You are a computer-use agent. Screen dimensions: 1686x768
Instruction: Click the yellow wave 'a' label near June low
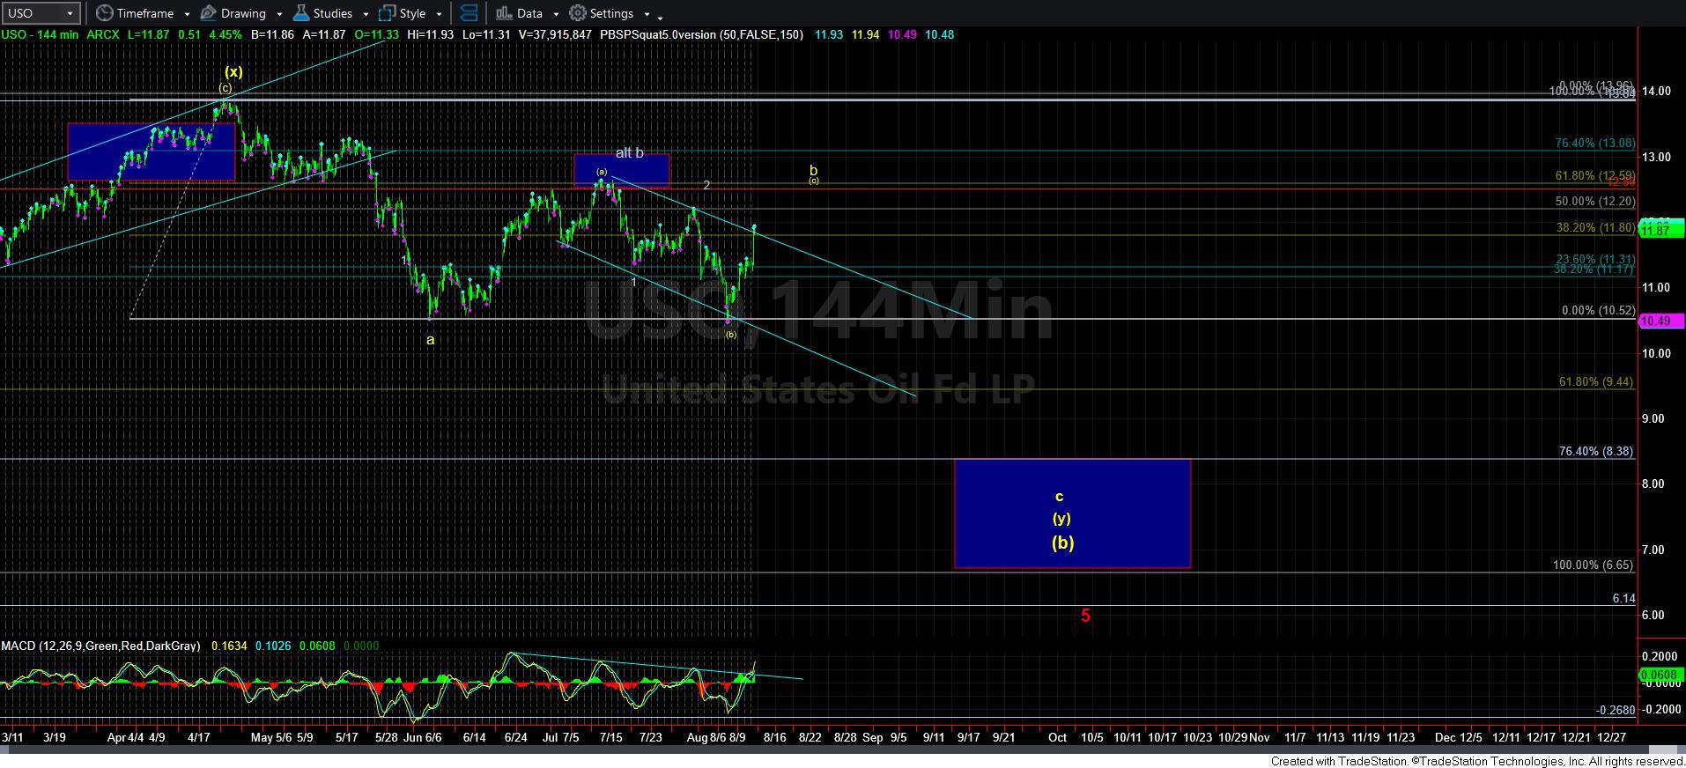click(431, 340)
